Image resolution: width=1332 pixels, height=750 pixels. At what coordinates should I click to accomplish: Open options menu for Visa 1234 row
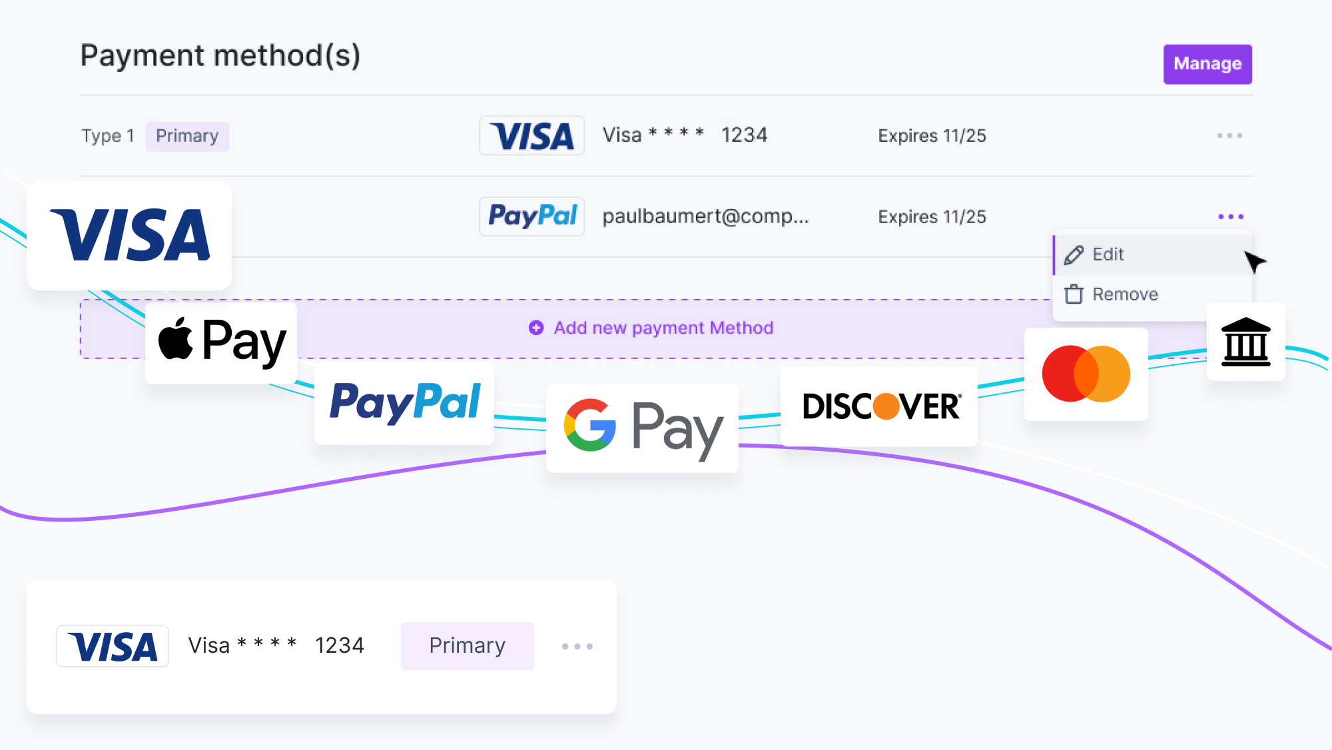click(1229, 136)
